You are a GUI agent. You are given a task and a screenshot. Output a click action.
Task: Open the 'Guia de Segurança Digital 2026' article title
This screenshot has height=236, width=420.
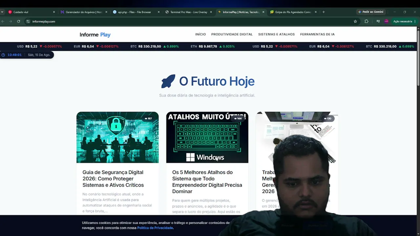point(113,179)
